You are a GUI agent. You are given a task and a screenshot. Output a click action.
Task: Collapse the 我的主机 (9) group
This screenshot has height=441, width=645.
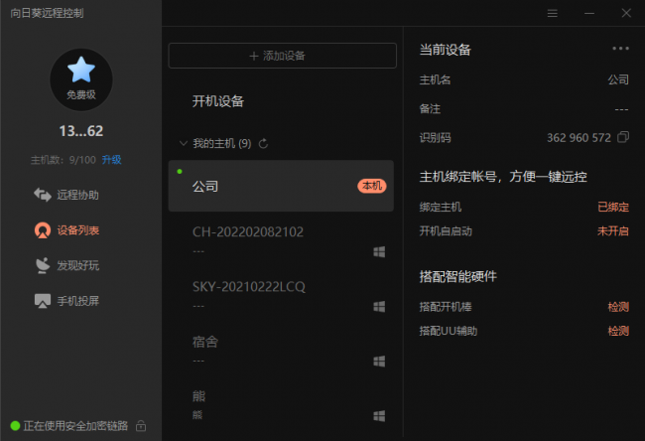[184, 144]
